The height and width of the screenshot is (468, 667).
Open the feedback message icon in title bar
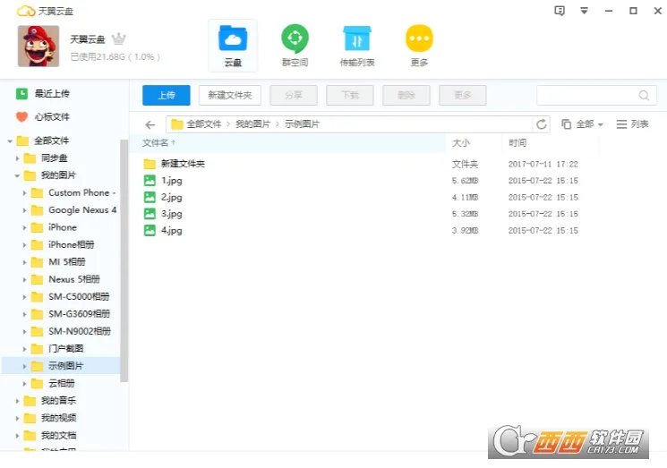tap(560, 11)
